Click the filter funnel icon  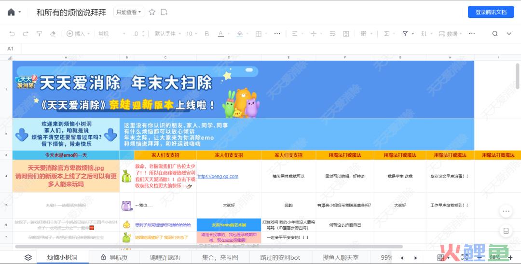405,34
